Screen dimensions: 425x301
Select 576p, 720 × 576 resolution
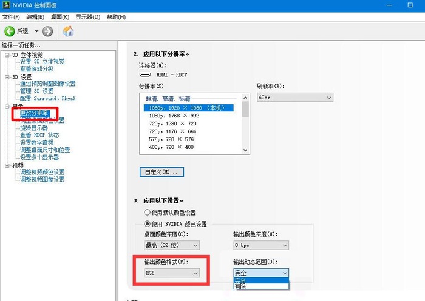171,139
